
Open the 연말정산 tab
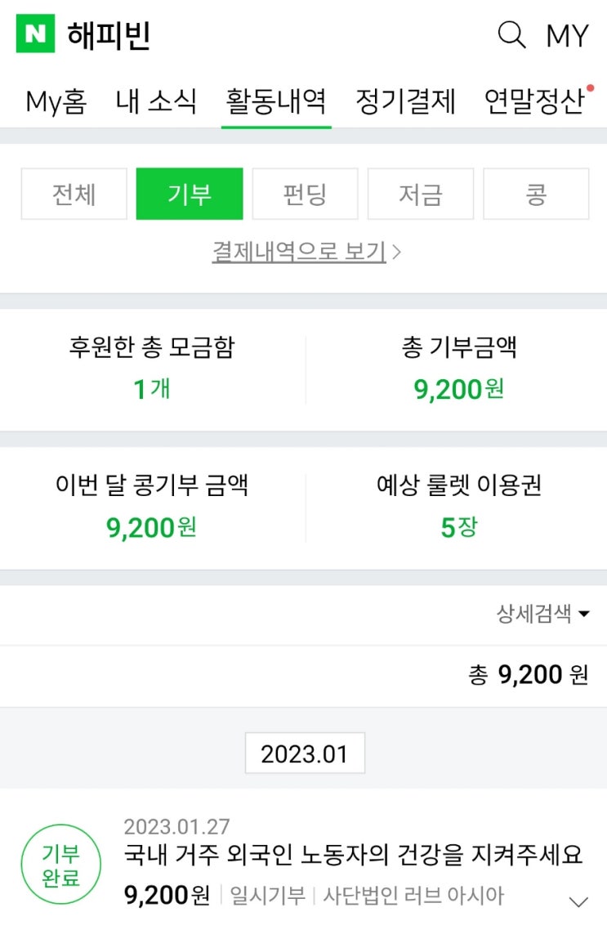pos(534,102)
